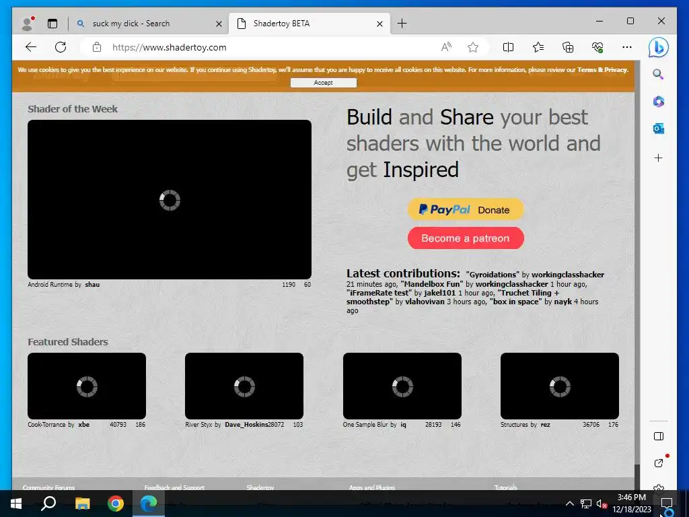Open the Gyroidations contribution link

point(493,275)
